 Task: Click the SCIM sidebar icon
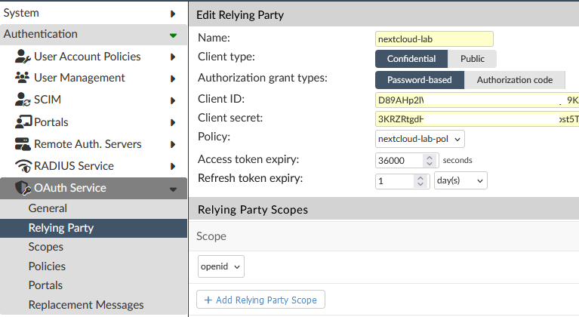pos(22,100)
